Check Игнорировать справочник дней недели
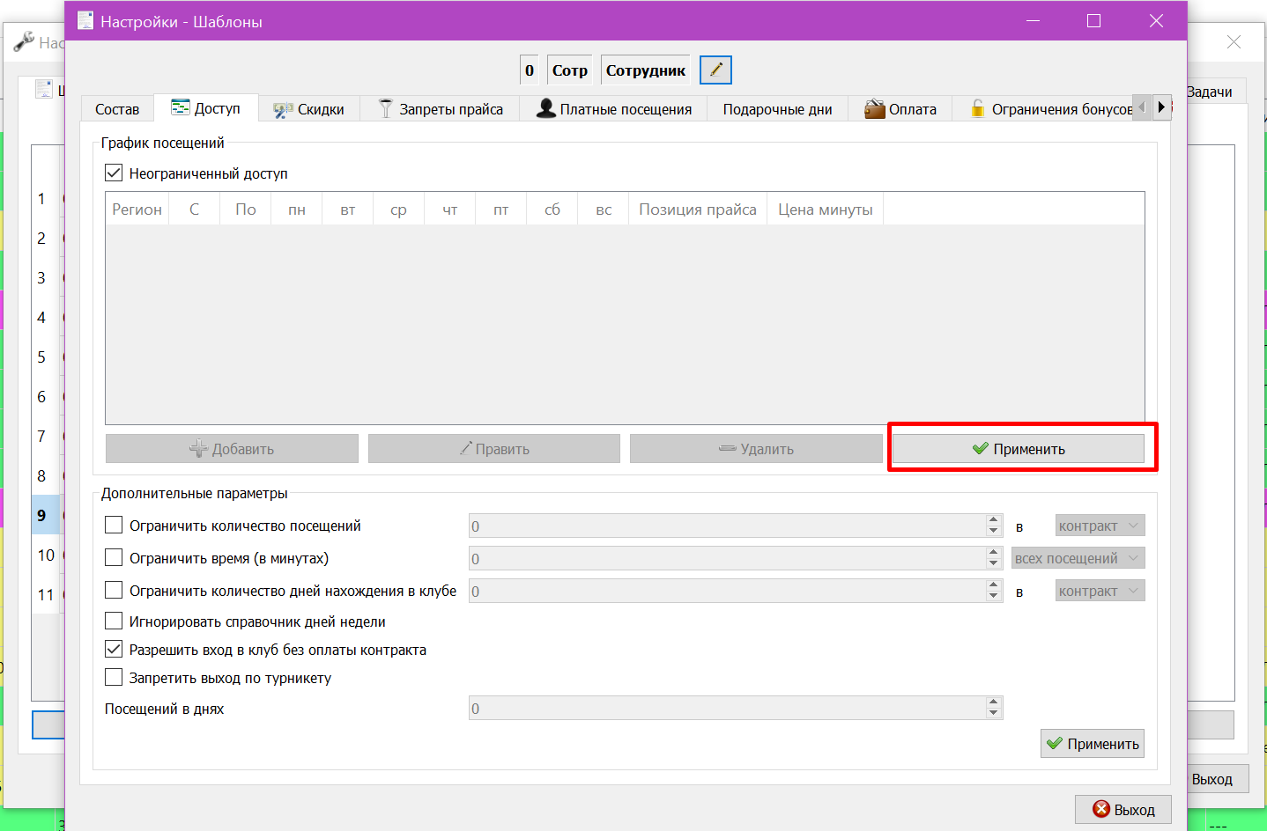Viewport: 1267px width, 831px height. click(x=114, y=621)
